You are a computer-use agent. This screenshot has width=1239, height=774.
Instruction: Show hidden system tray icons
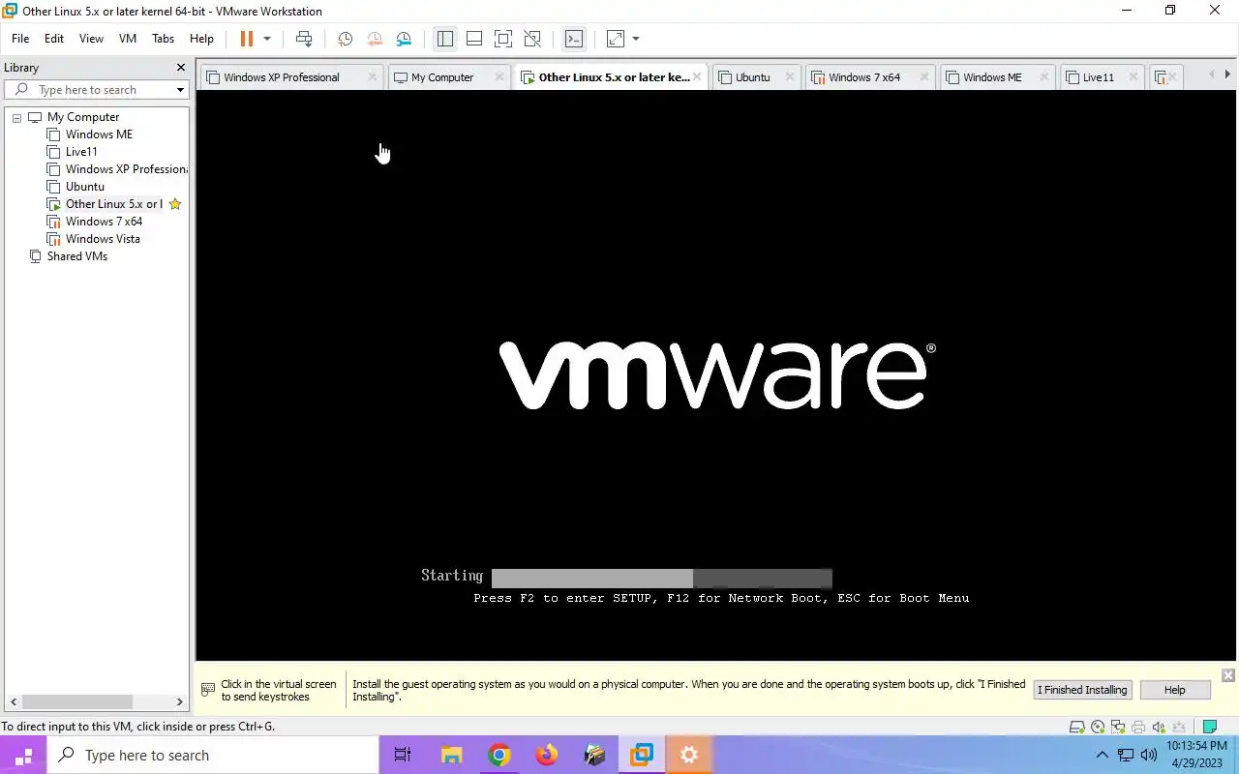click(1102, 756)
